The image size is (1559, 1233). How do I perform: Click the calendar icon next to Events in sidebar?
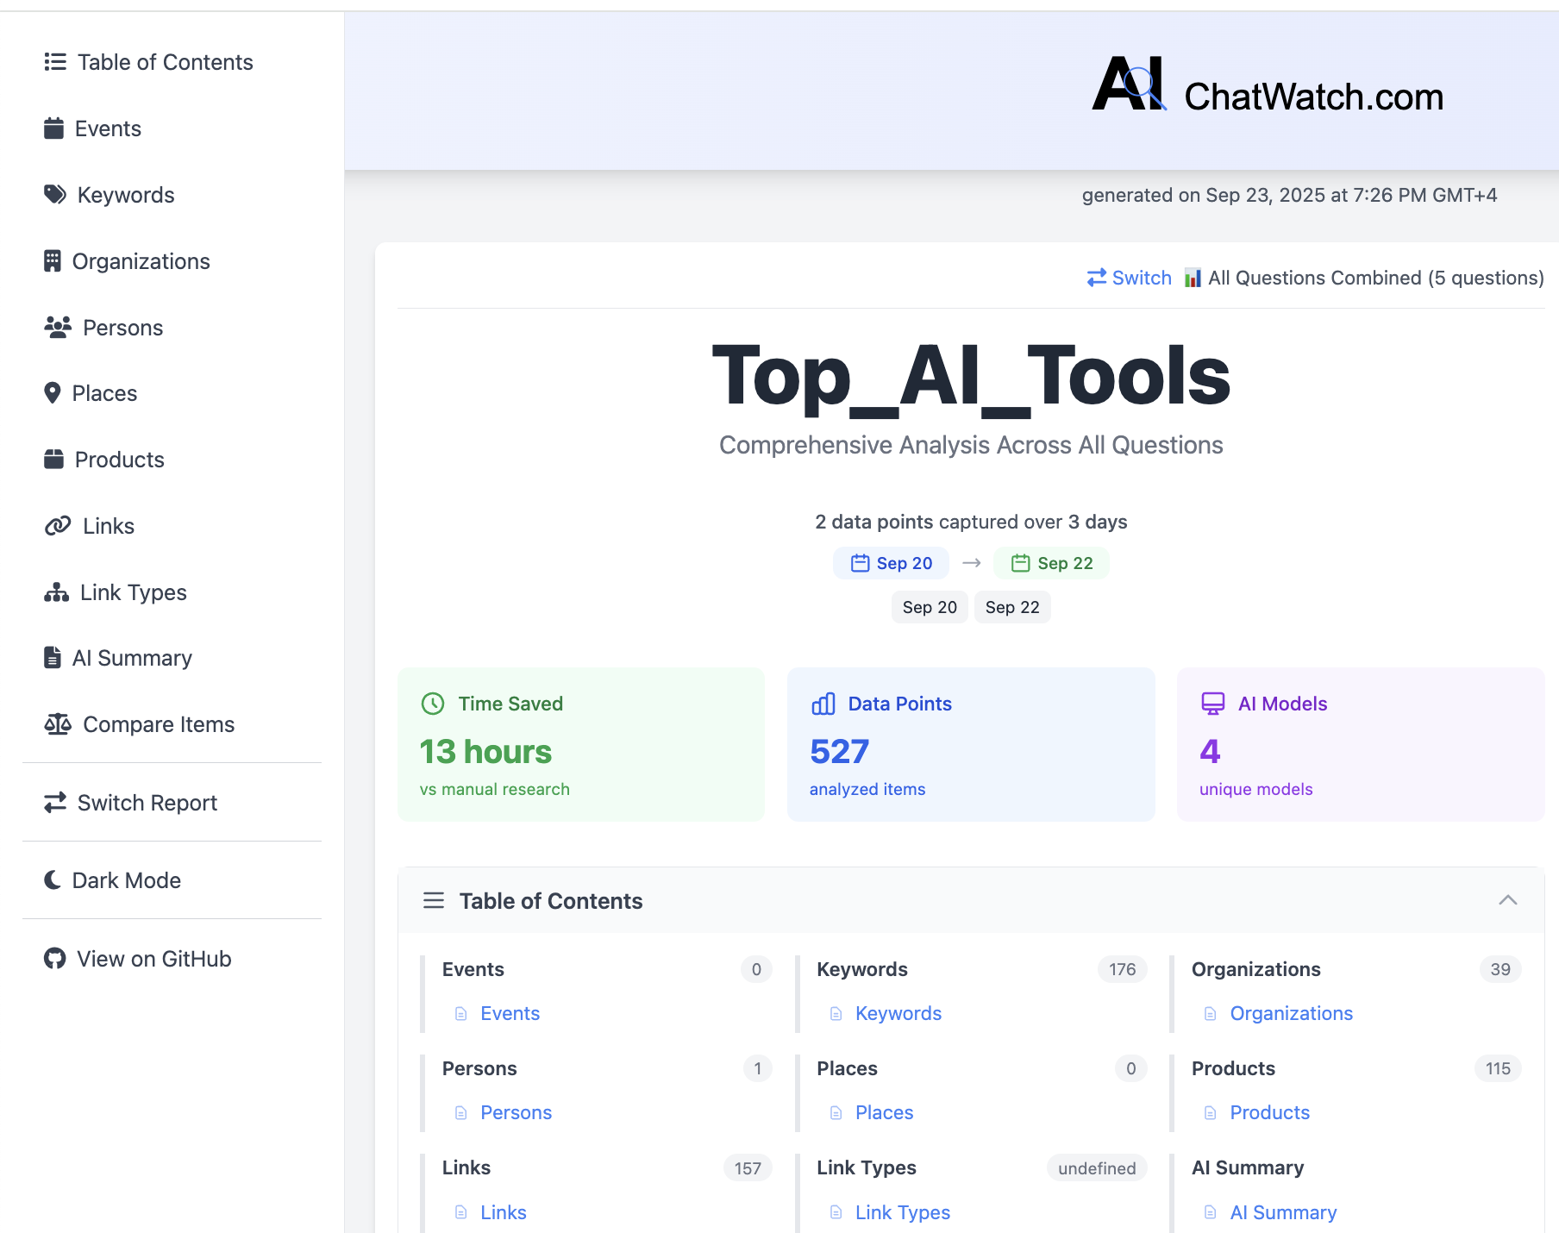tap(53, 128)
